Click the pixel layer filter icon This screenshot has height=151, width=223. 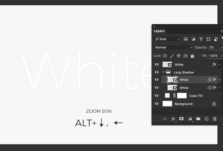(186, 39)
